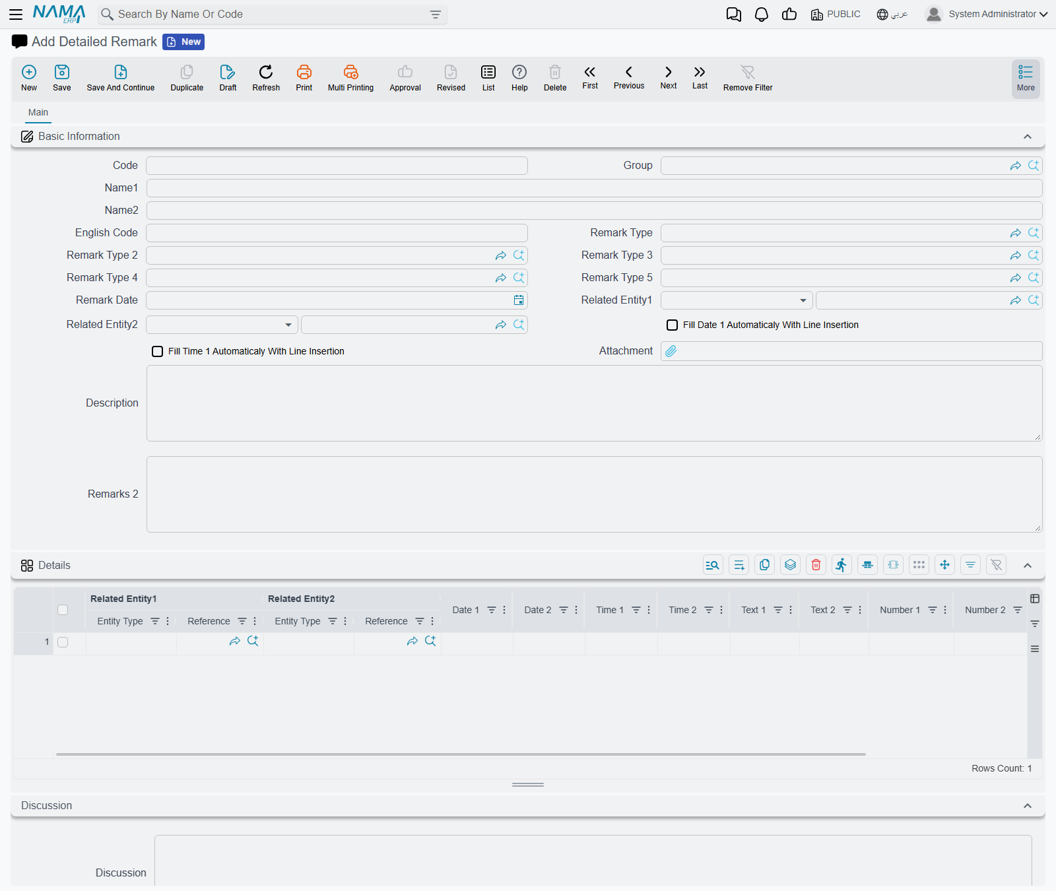Click copy lines icon in Details toolbar
This screenshot has height=891, width=1056.
tap(765, 565)
